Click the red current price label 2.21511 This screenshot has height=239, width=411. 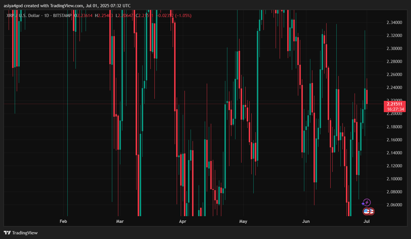[x=395, y=104]
